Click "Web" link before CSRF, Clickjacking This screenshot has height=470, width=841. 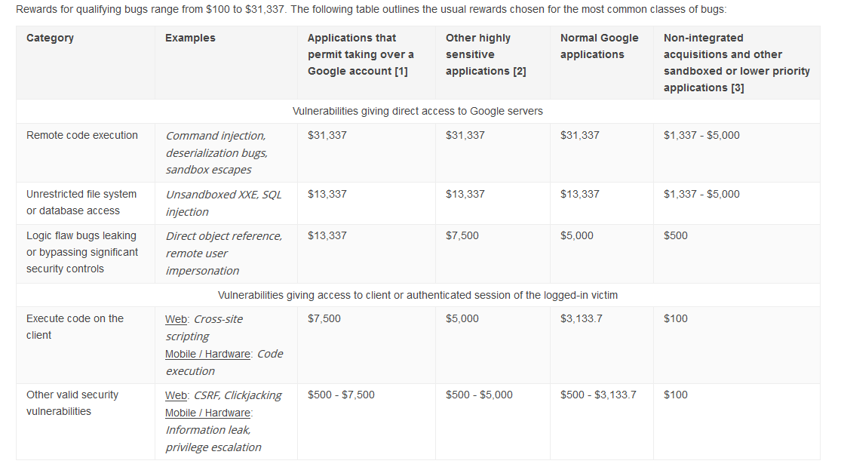176,395
